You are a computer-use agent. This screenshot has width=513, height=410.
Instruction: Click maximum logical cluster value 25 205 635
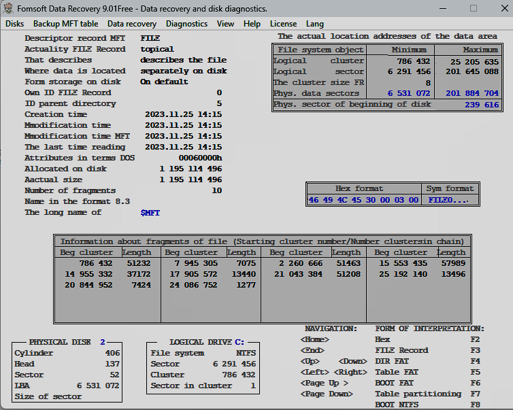click(x=474, y=61)
